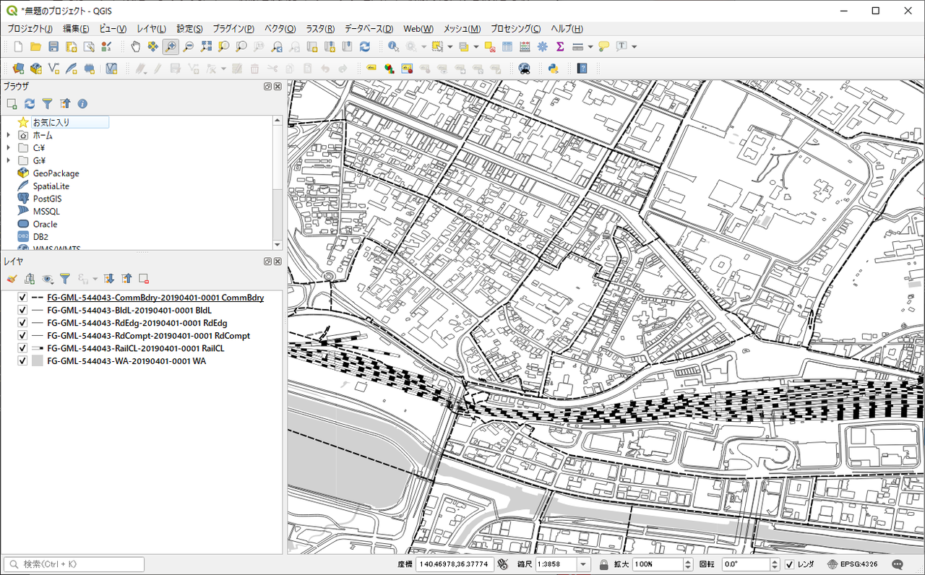
Task: Open the Field Calculator sigma icon
Action: [x=560, y=47]
